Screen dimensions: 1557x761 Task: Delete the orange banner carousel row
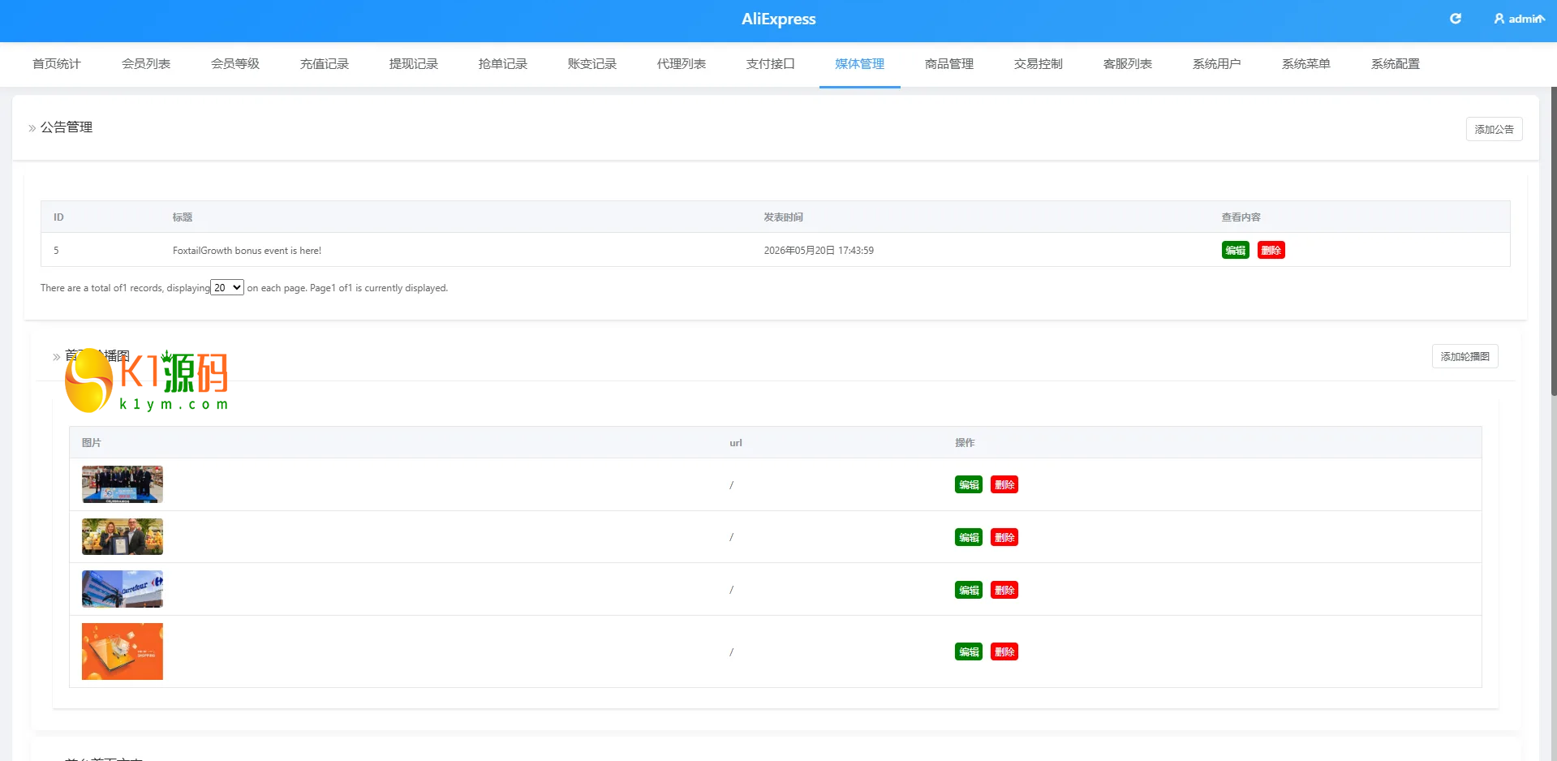[1004, 651]
